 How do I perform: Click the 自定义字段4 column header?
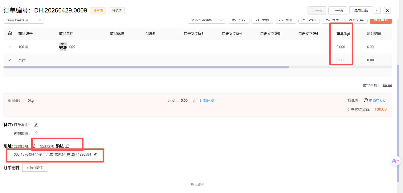coord(232,34)
